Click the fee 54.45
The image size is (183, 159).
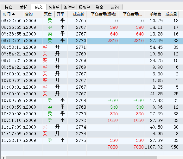click(x=156, y=48)
